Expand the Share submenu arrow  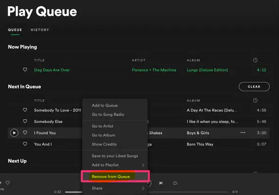(143, 188)
